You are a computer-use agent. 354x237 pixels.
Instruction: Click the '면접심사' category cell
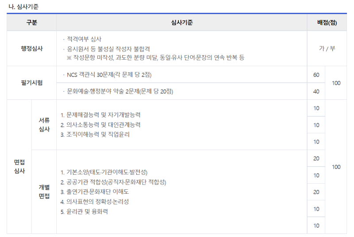[19, 166]
